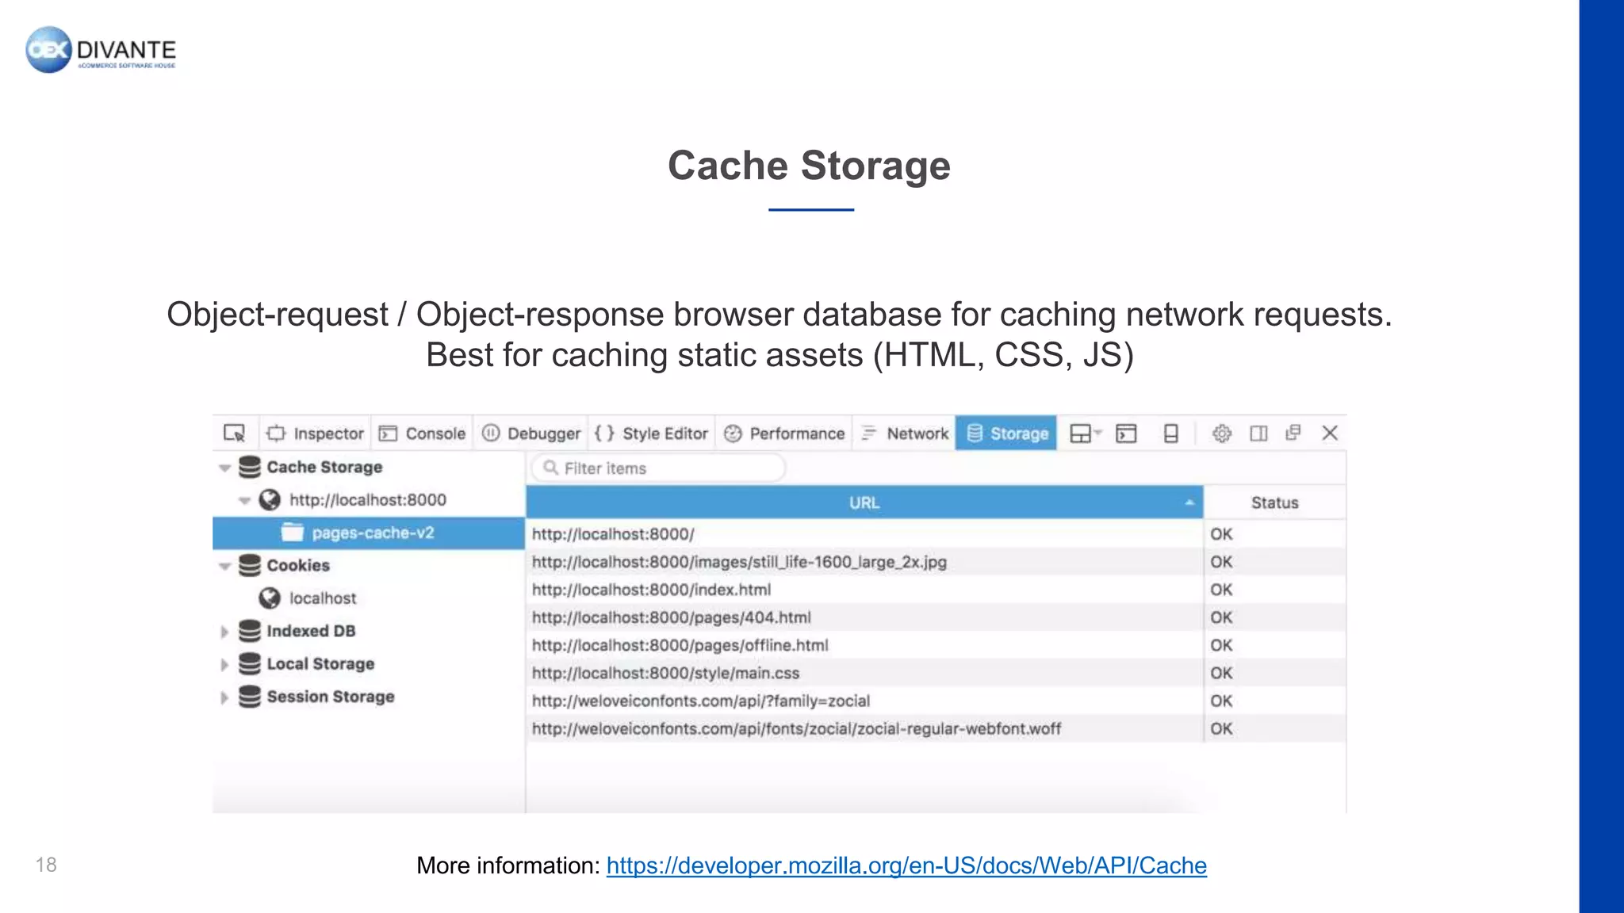
Task: Click the localhost globe under Cookies
Action: coord(270,598)
